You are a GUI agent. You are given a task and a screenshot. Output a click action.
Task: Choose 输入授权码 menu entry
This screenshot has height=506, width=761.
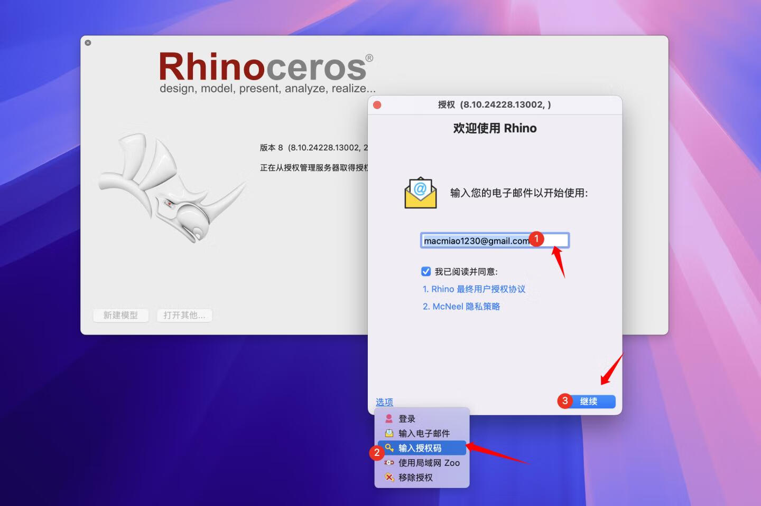coord(422,448)
